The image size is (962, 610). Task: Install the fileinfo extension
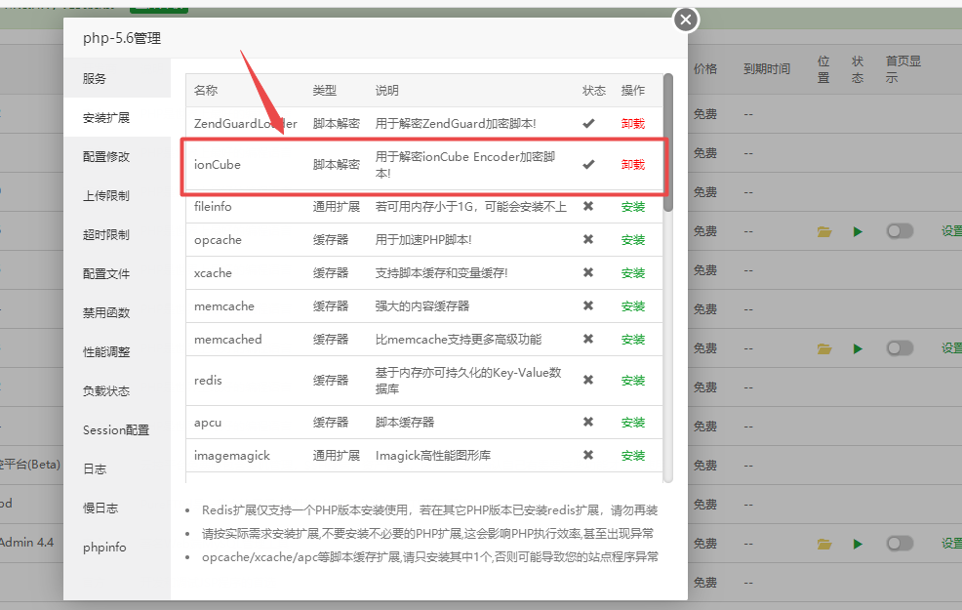coord(635,206)
